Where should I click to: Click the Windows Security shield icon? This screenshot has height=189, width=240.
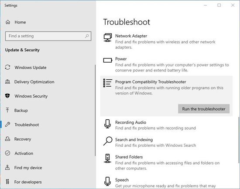coord(7,96)
